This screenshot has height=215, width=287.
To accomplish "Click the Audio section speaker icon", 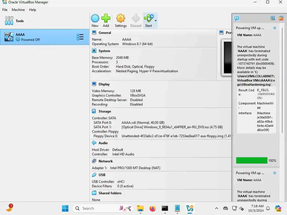I will click(x=94, y=143).
